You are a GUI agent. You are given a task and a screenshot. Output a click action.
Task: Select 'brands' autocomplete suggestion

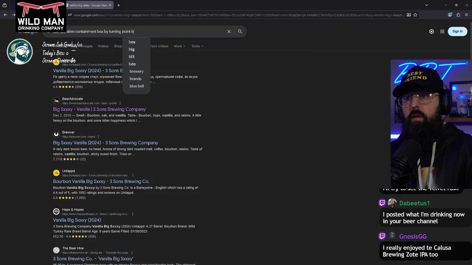pos(135,79)
